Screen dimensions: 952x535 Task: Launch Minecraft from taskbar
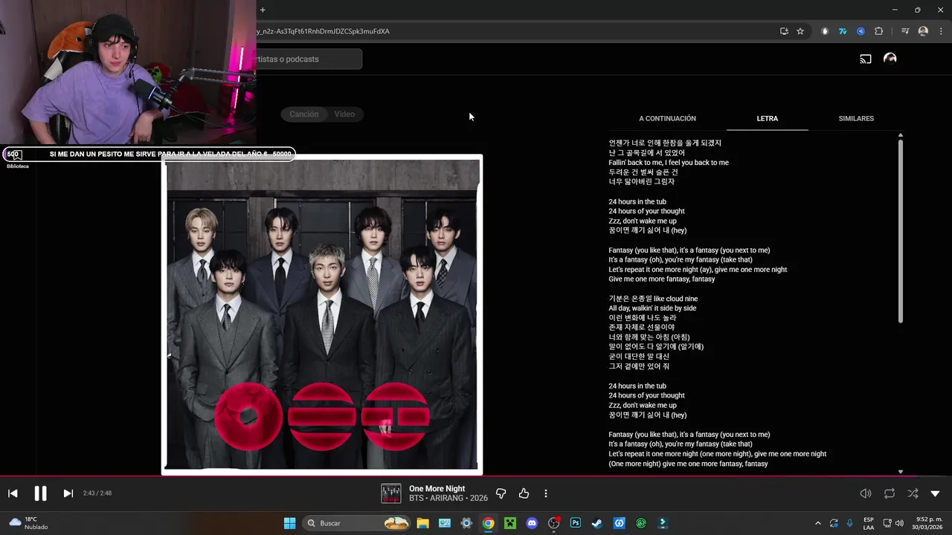pos(510,523)
